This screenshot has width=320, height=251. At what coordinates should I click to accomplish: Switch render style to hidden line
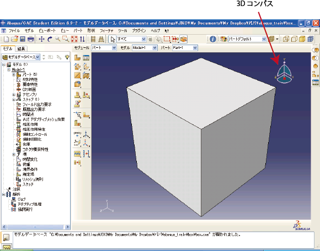click(294, 39)
